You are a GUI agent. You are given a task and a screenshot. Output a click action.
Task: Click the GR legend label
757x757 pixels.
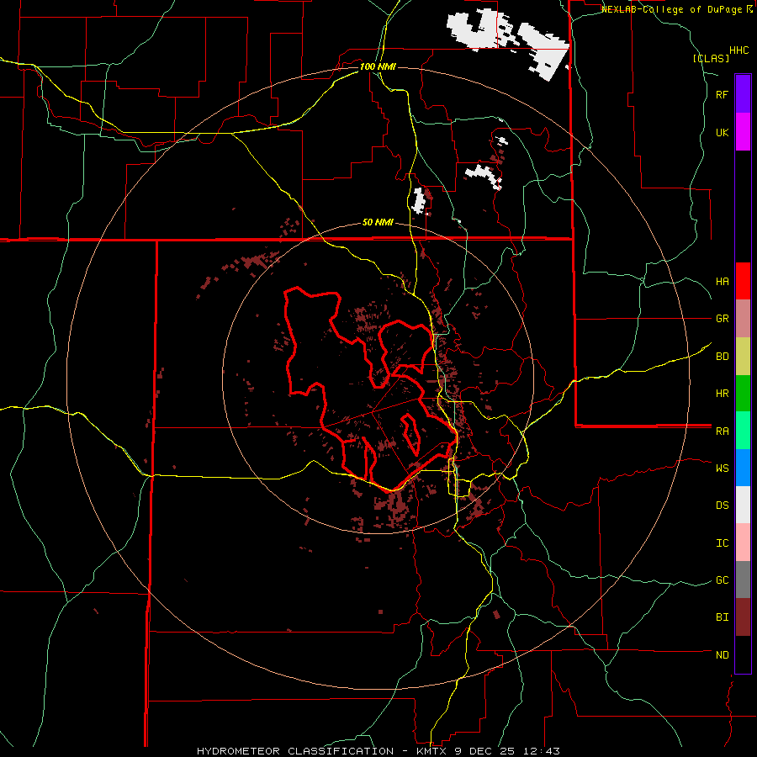click(x=722, y=319)
